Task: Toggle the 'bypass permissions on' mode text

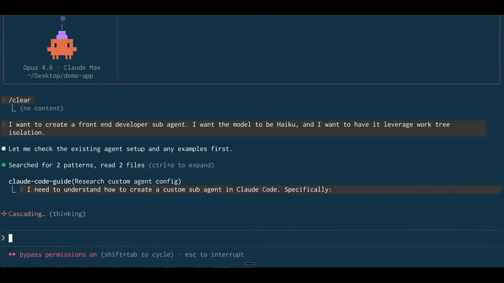Action: point(58,254)
